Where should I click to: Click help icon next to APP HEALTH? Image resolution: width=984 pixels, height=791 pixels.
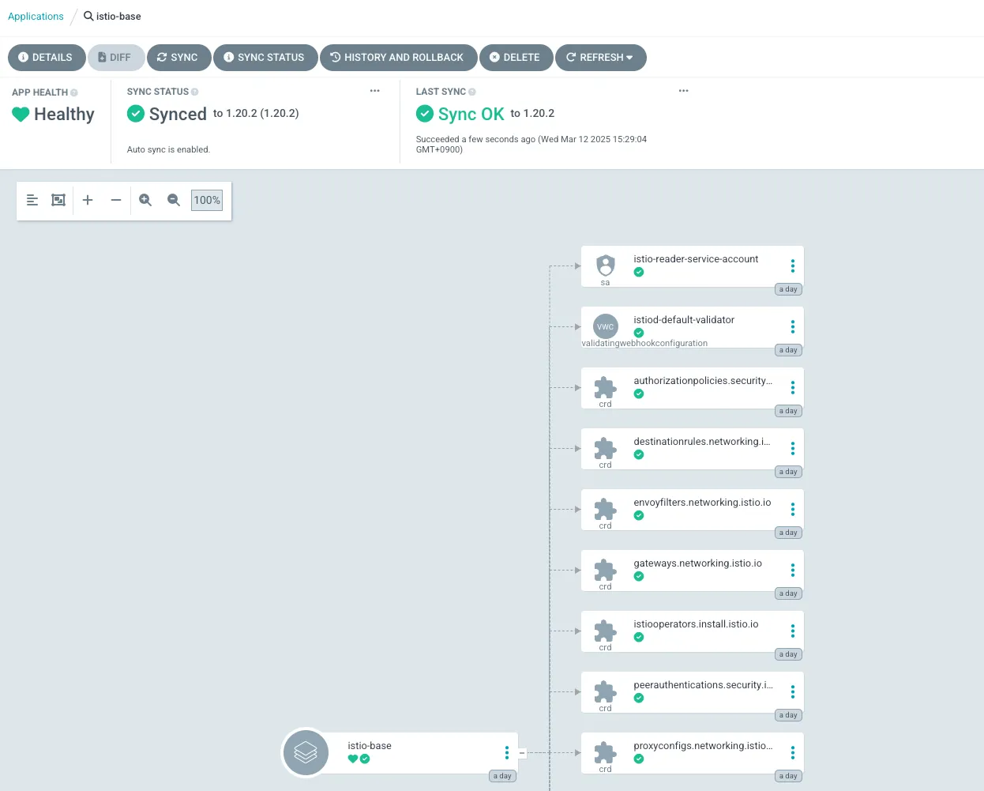coord(74,92)
